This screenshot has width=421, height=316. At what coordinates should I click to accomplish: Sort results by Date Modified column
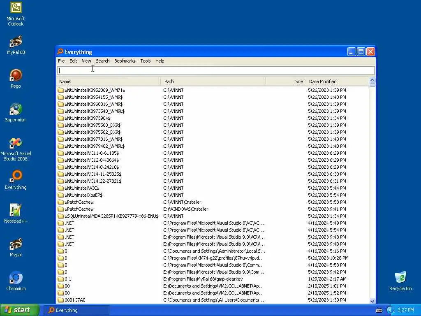pyautogui.click(x=337, y=81)
